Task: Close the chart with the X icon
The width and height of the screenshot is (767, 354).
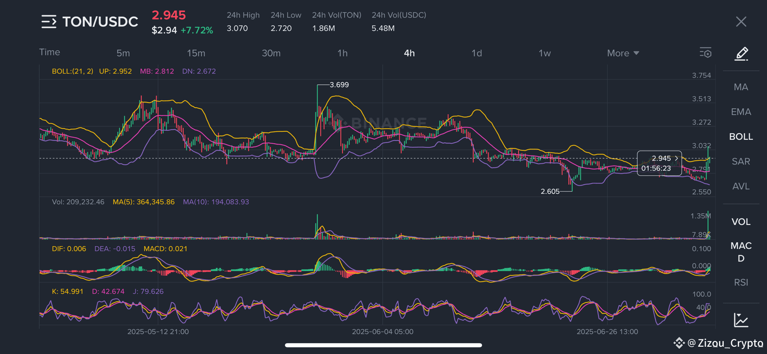Action: [x=741, y=22]
